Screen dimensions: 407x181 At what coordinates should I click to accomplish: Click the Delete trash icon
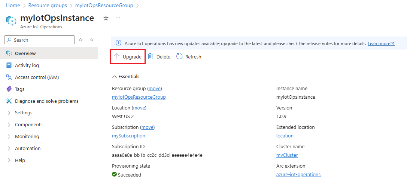pyautogui.click(x=150, y=57)
